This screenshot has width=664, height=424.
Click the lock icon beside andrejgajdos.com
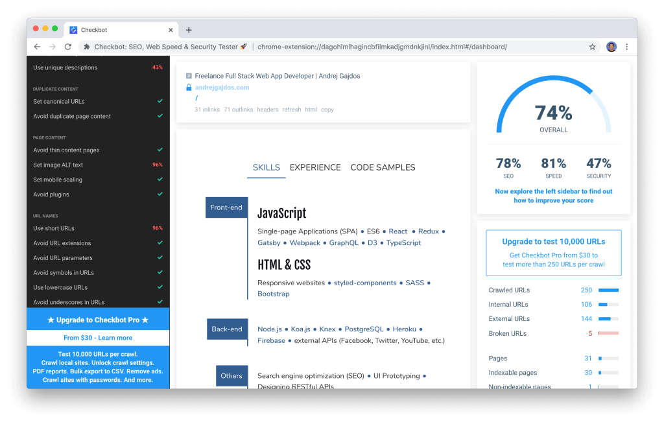189,86
